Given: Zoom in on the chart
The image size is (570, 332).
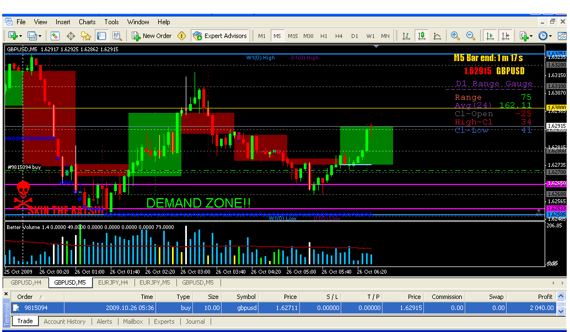Looking at the screenshot, I should (x=455, y=36).
